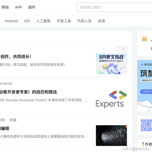The width and height of the screenshot is (152, 152).
Task: Open the 插件 menu item
Action: pos(32,7)
